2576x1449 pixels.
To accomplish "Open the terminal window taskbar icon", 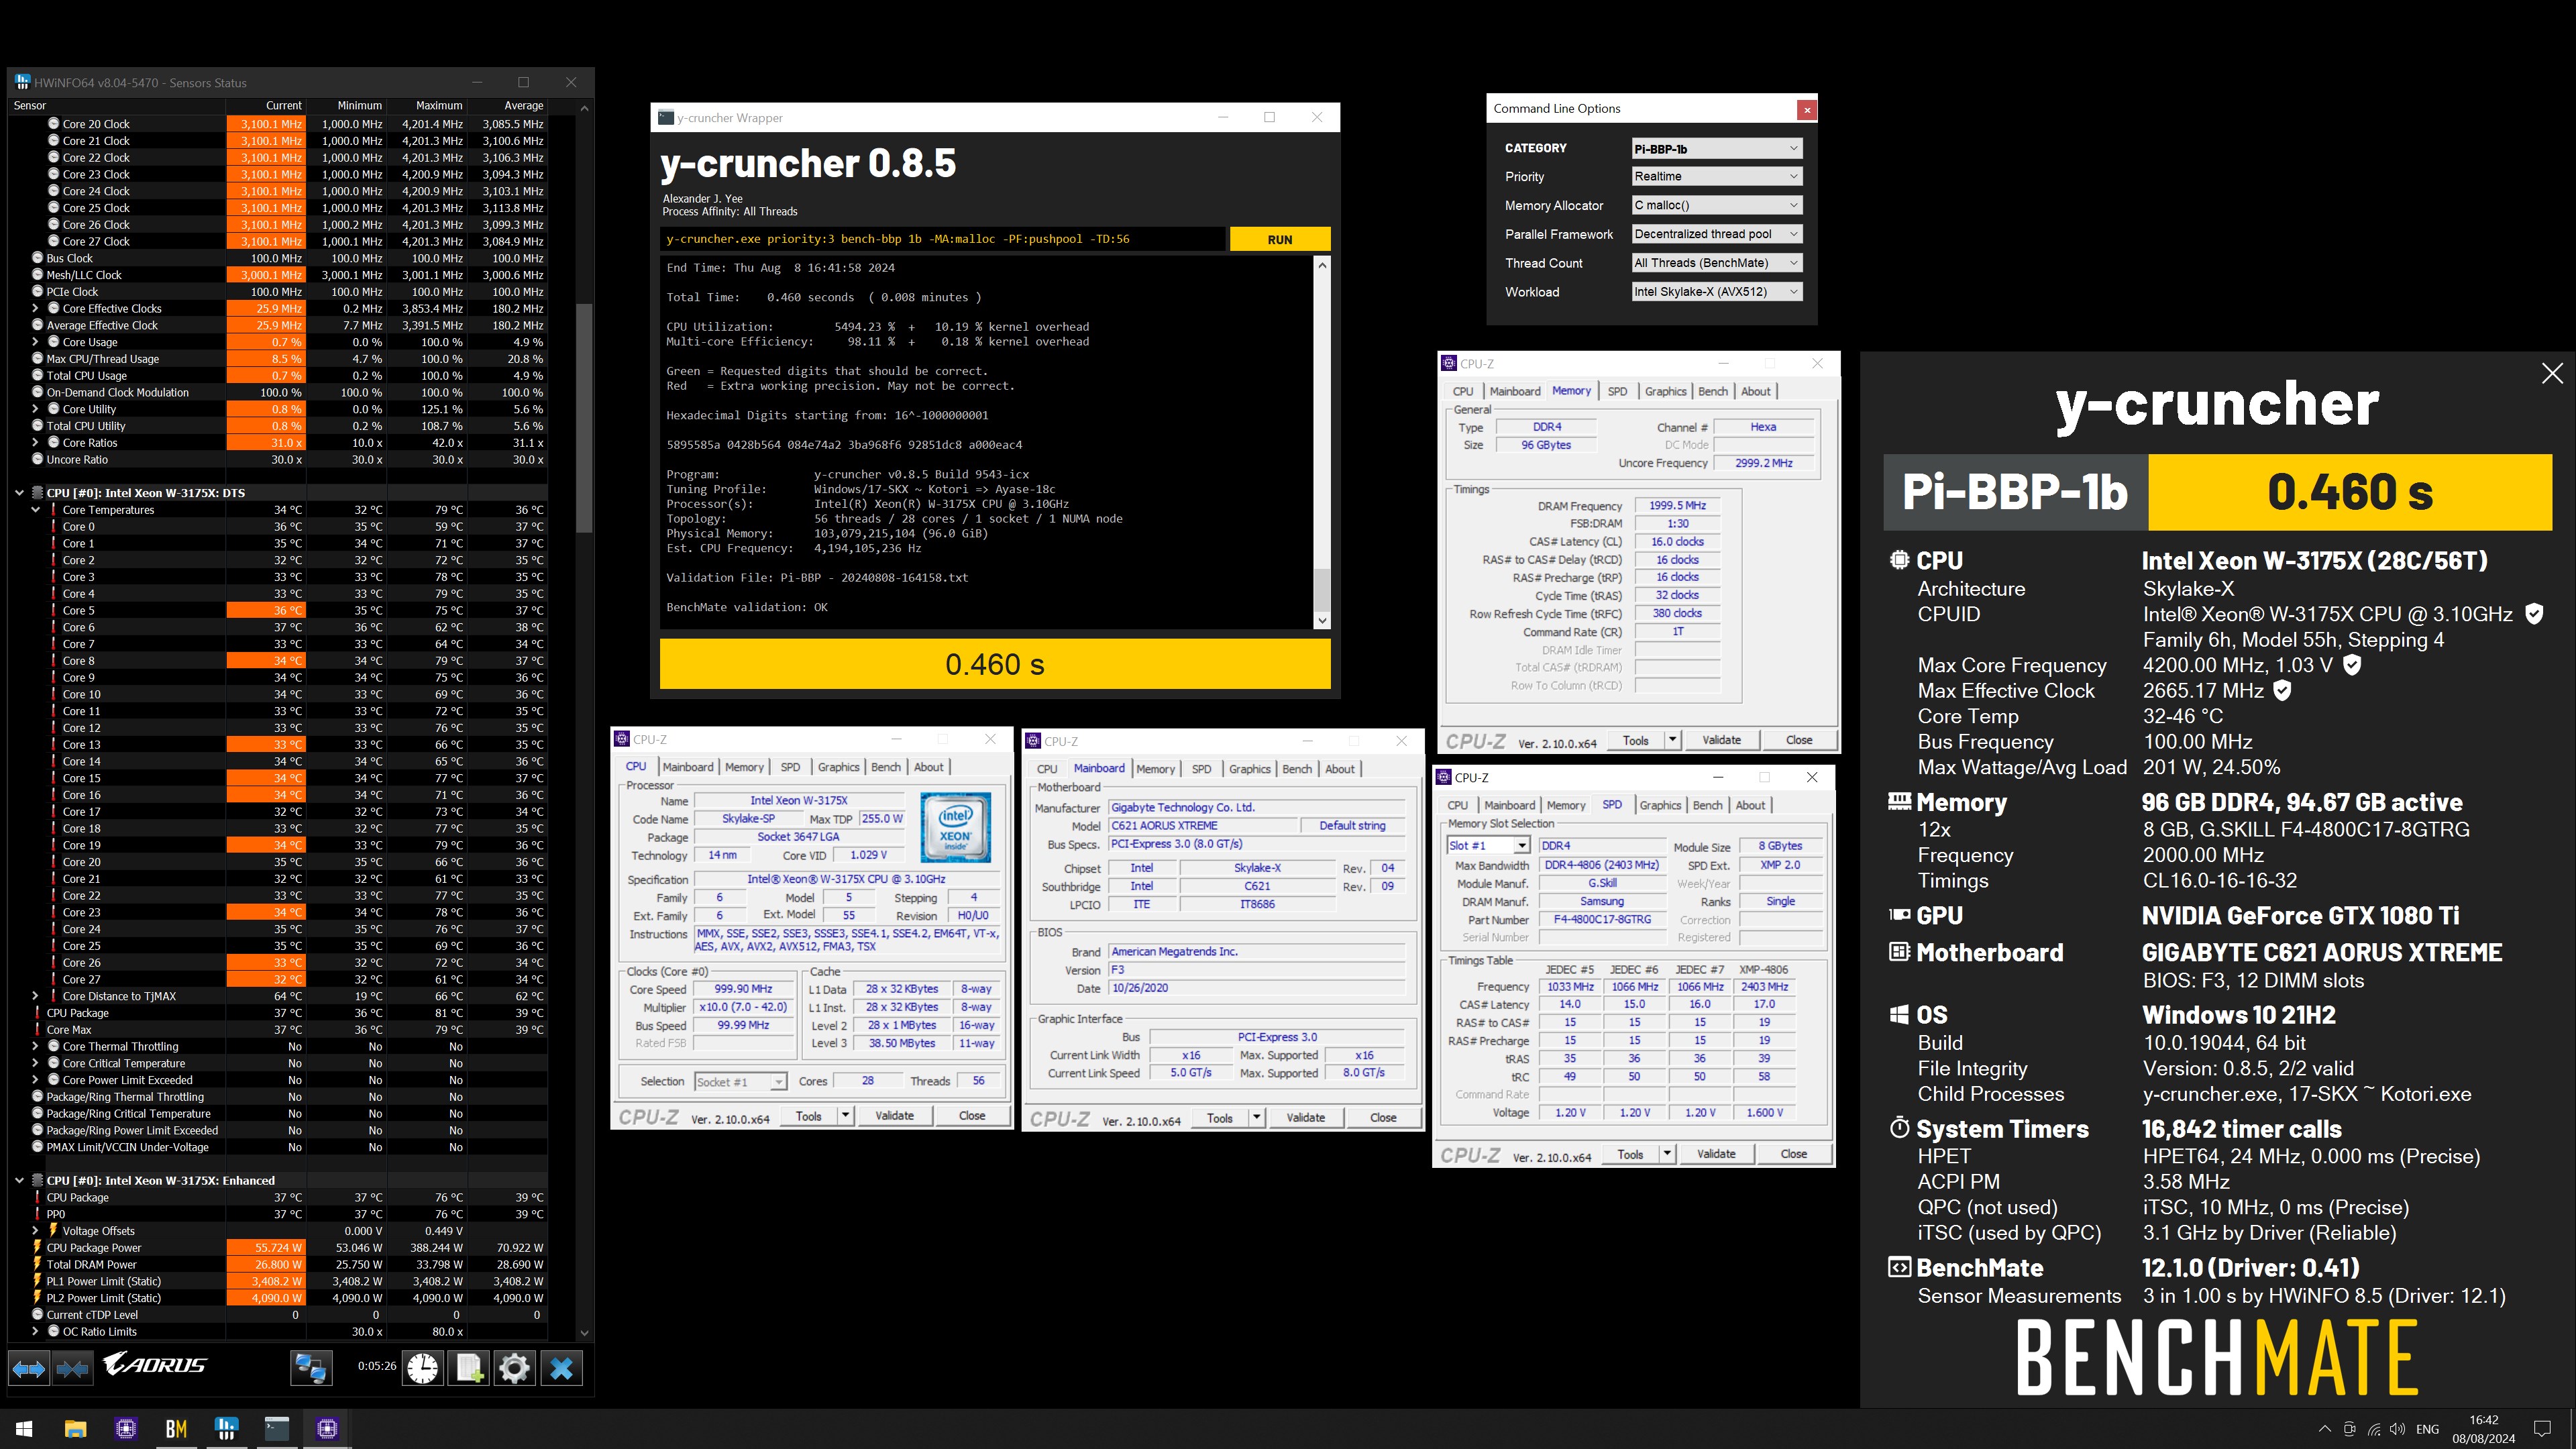I will pyautogui.click(x=277, y=1428).
